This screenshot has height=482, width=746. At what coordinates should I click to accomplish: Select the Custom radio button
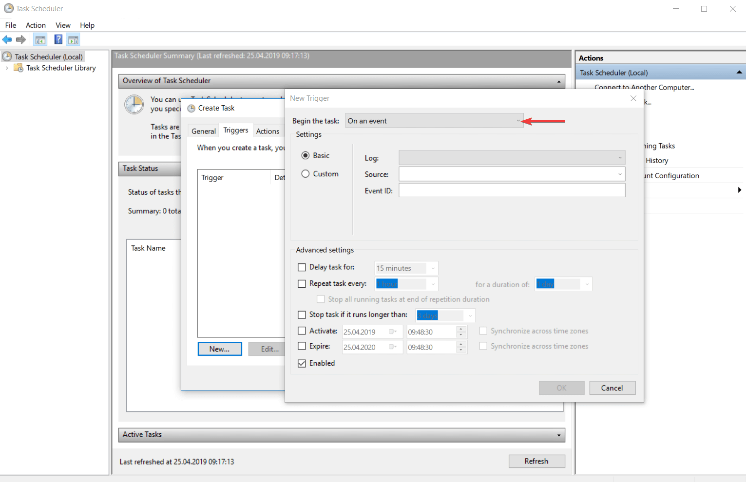[306, 174]
